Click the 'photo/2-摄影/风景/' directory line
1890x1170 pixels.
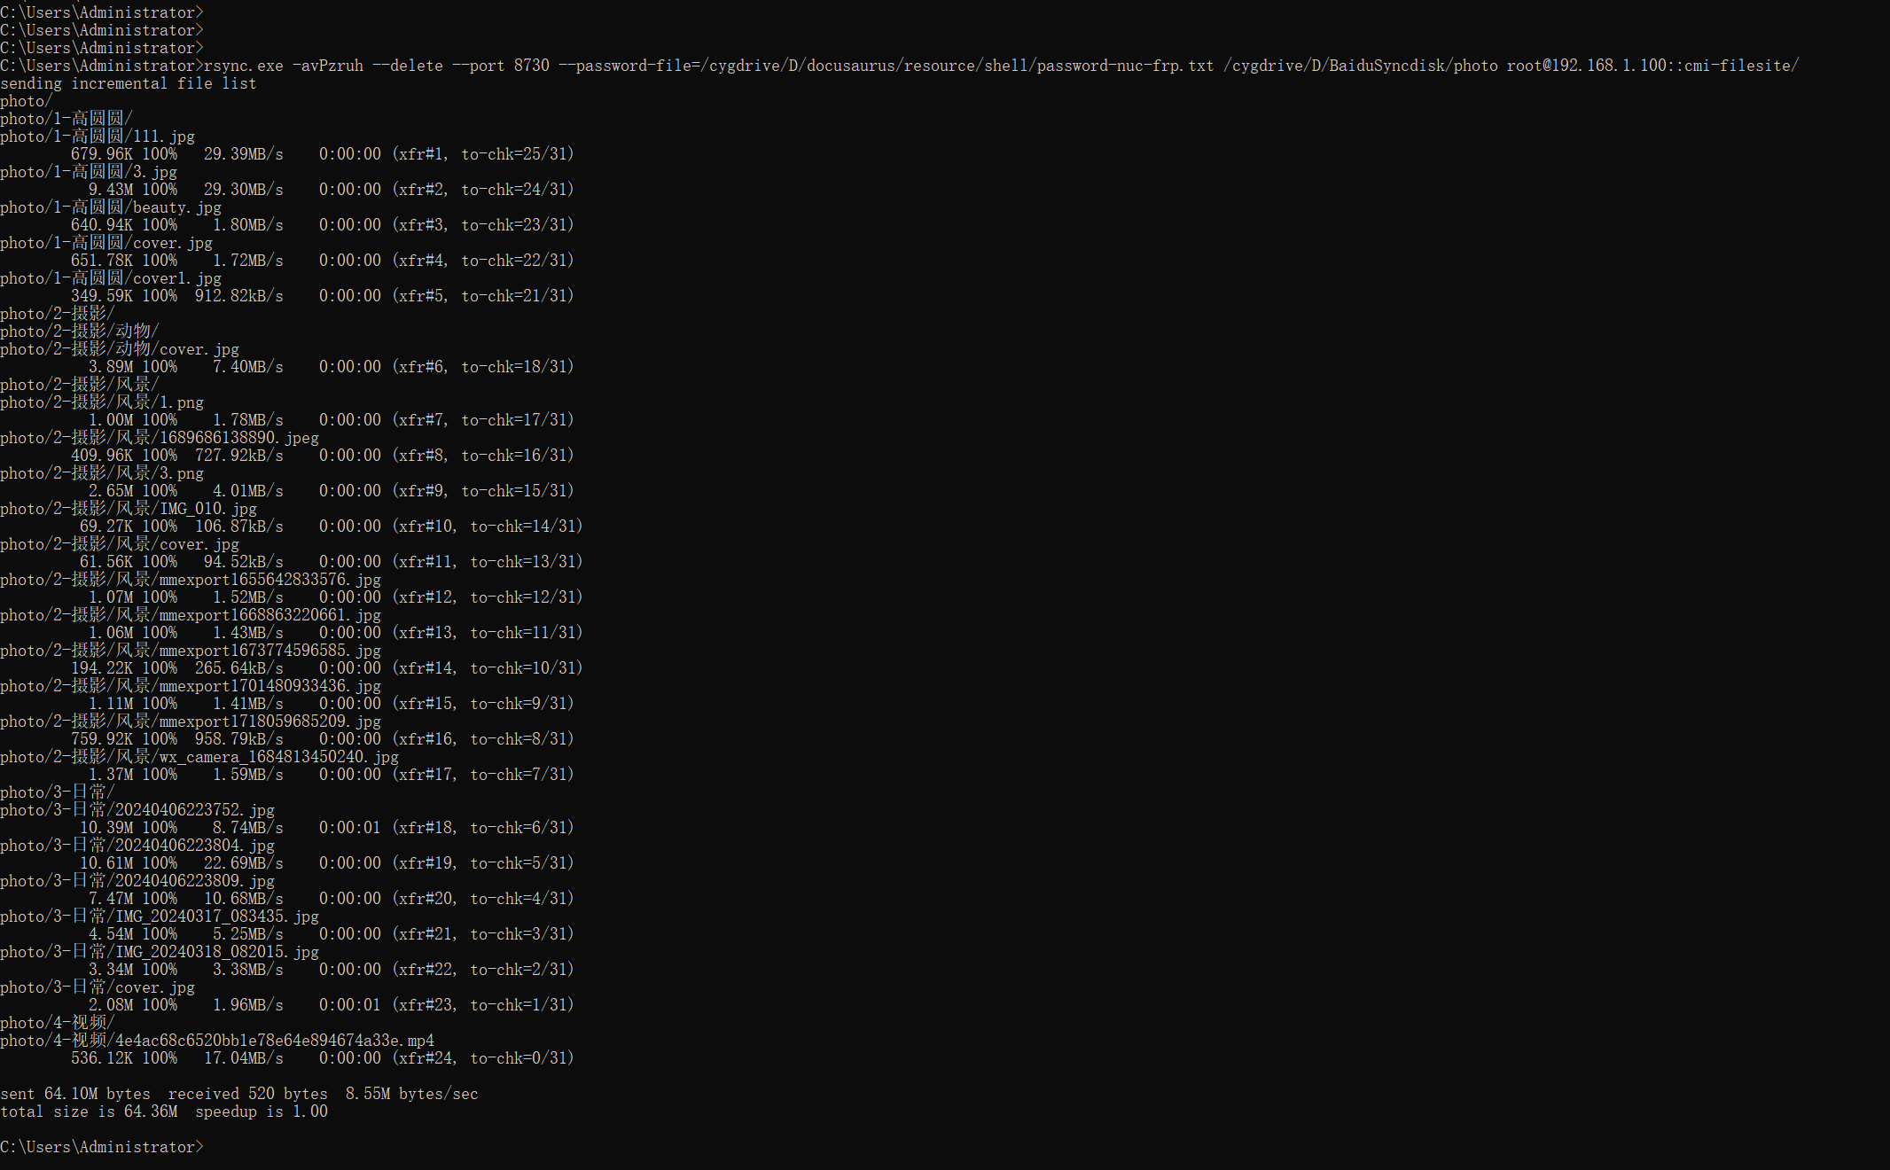click(80, 385)
